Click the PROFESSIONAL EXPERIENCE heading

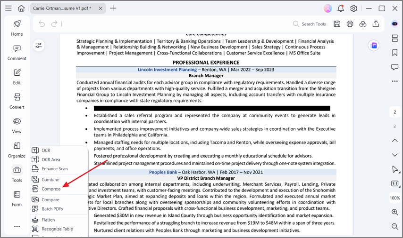pyautogui.click(x=206, y=63)
